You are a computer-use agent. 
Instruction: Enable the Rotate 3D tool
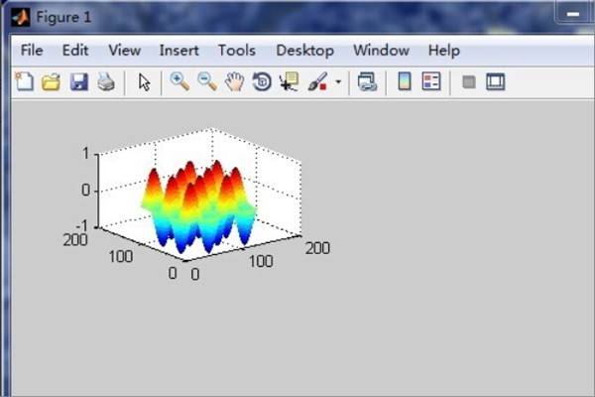(262, 81)
